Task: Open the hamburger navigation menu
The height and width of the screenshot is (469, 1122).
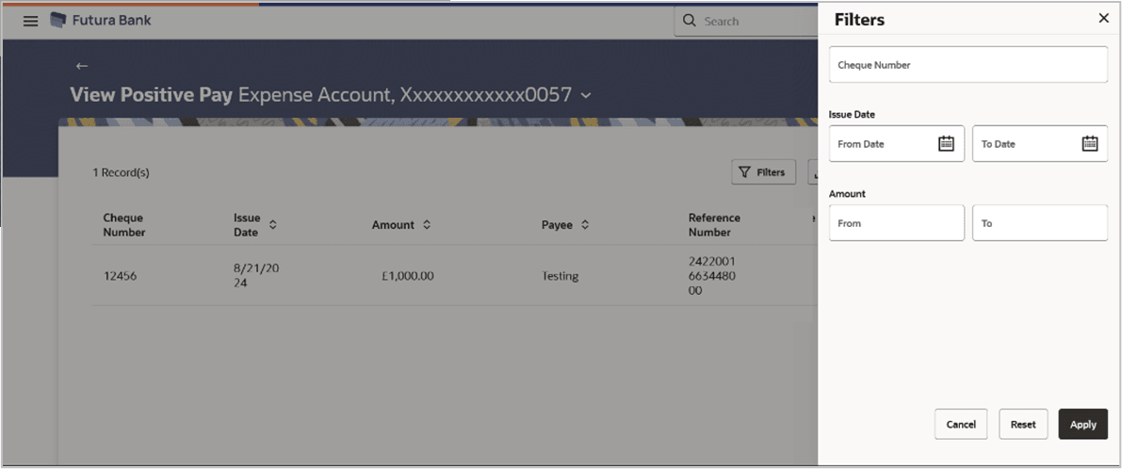Action: [x=31, y=22]
